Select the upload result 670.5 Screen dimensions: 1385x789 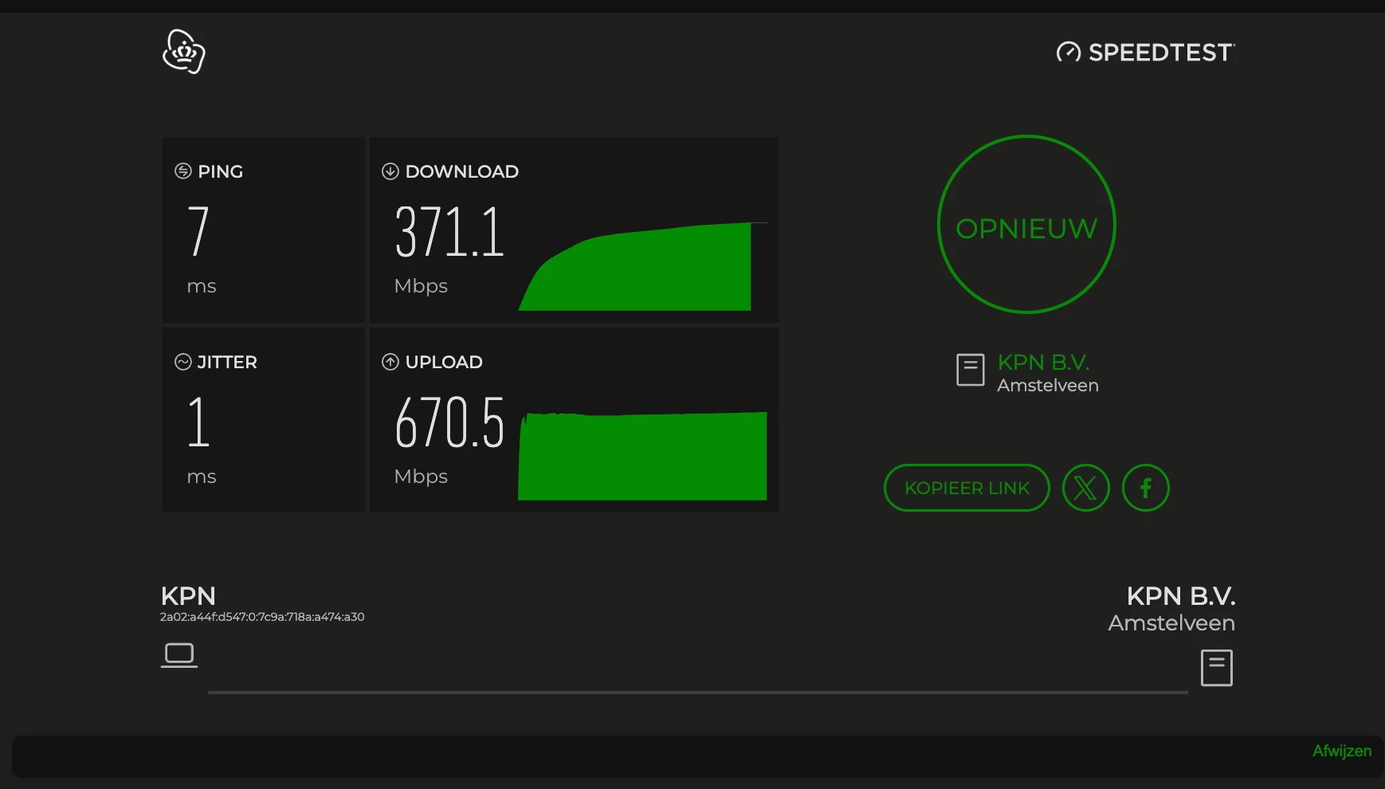click(x=449, y=422)
